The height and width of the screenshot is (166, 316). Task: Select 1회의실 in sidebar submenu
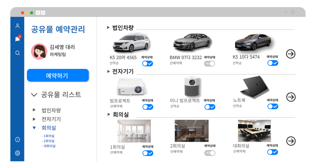(49, 136)
